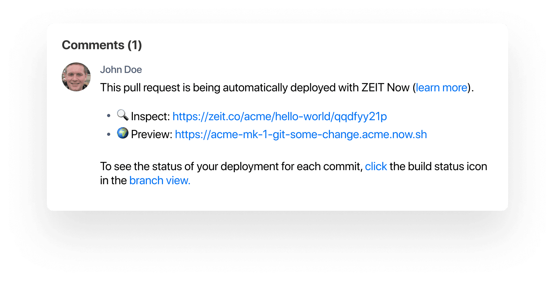Click the "Comments (1)" heading
555x281 pixels.
point(102,45)
